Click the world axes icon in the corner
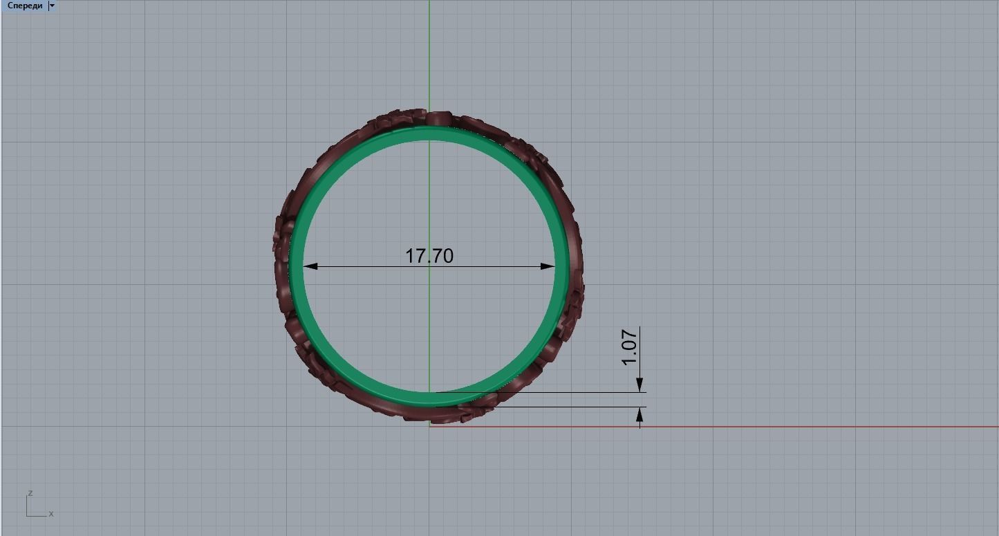Viewport: 999px width, 536px height. pyautogui.click(x=39, y=505)
